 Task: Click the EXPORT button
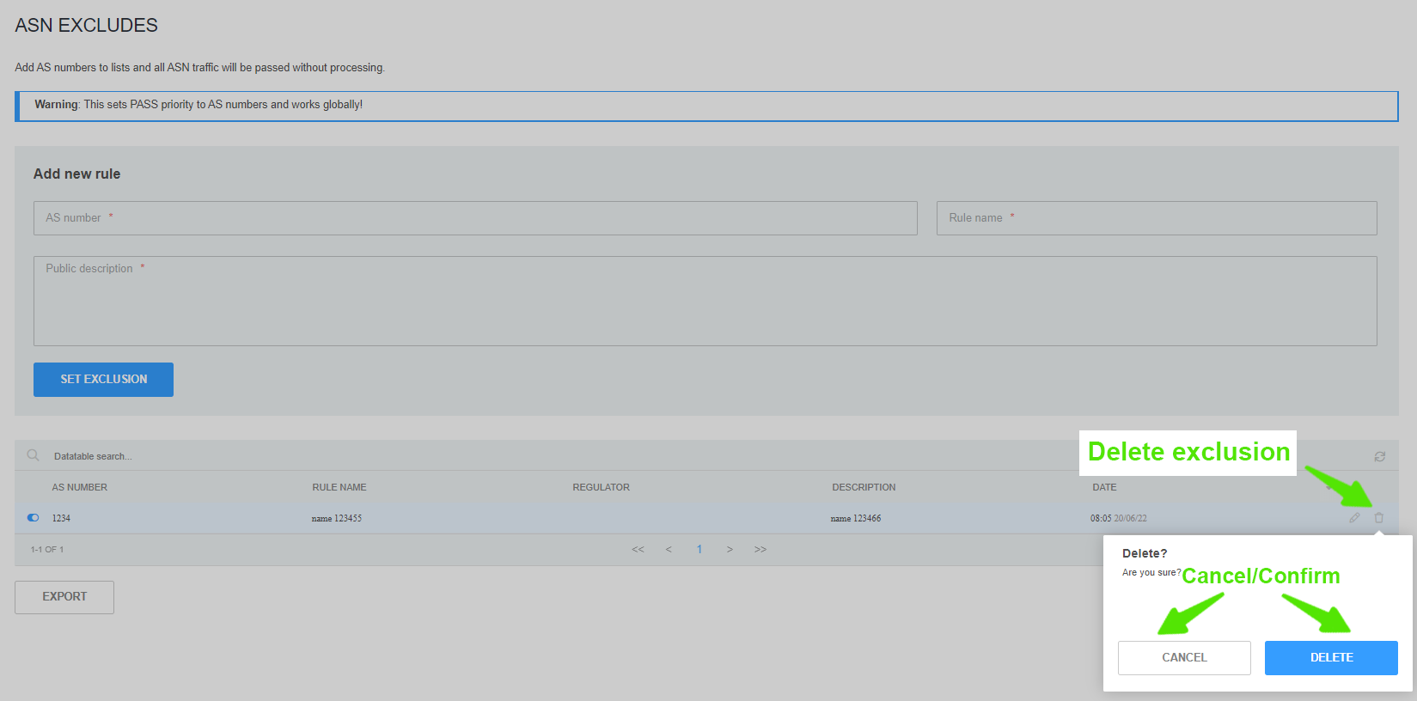click(x=64, y=597)
